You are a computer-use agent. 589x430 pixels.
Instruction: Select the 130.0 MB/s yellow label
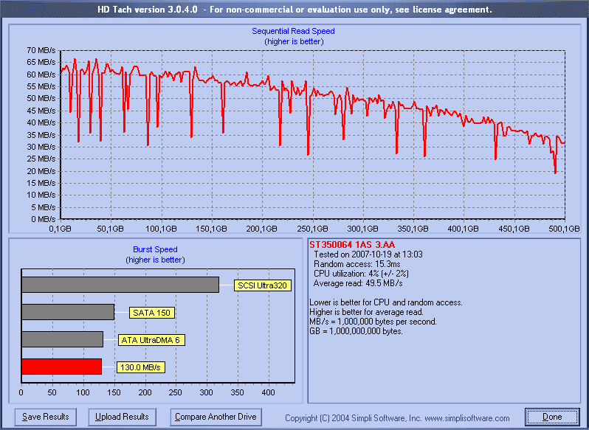140,367
